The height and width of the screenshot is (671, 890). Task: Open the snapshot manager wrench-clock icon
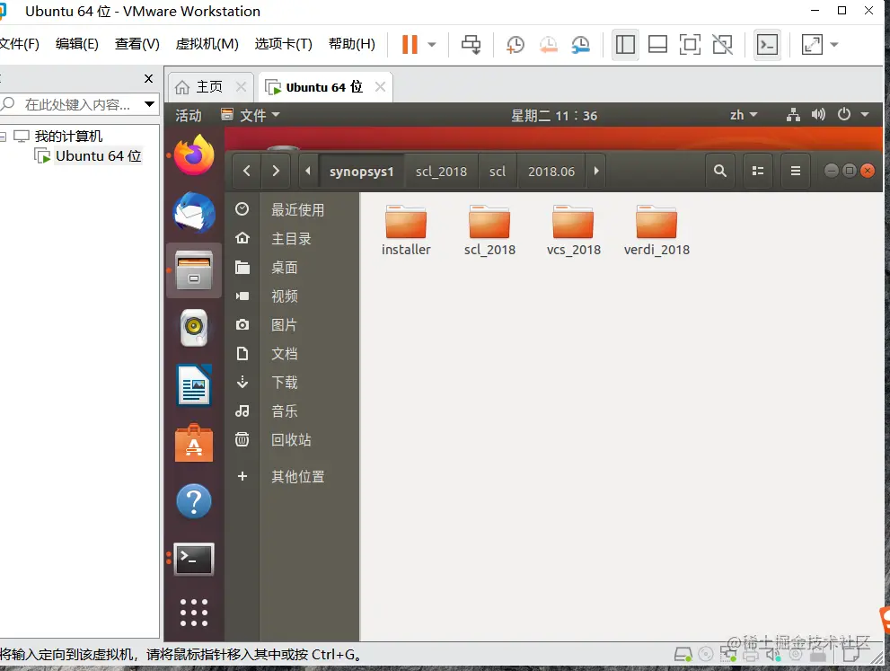[581, 44]
